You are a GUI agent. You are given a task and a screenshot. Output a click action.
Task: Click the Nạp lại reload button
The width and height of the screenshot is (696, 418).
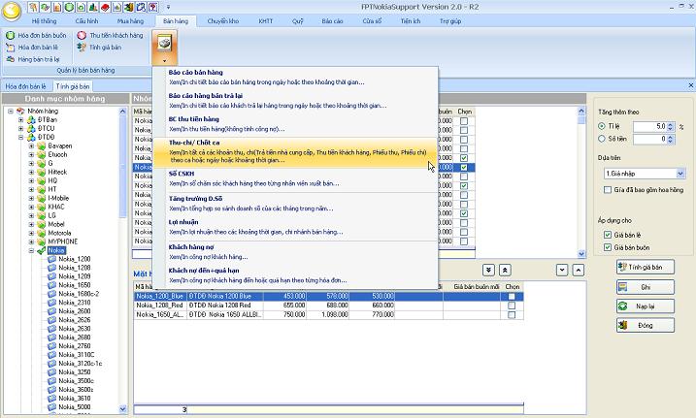tap(646, 306)
